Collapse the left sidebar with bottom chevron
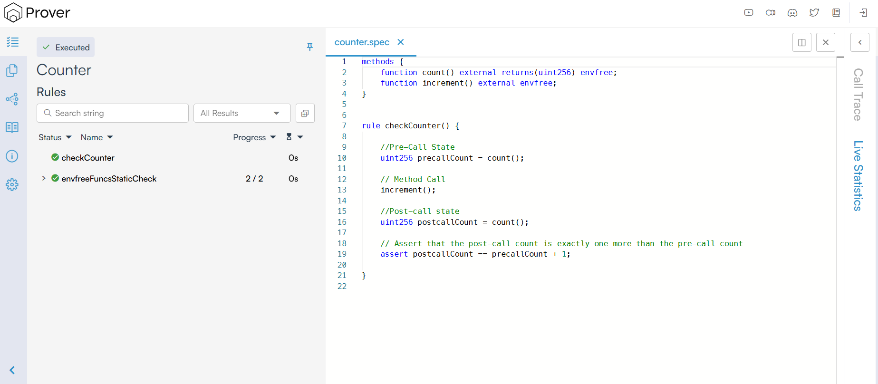The width and height of the screenshot is (878, 384). (12, 370)
